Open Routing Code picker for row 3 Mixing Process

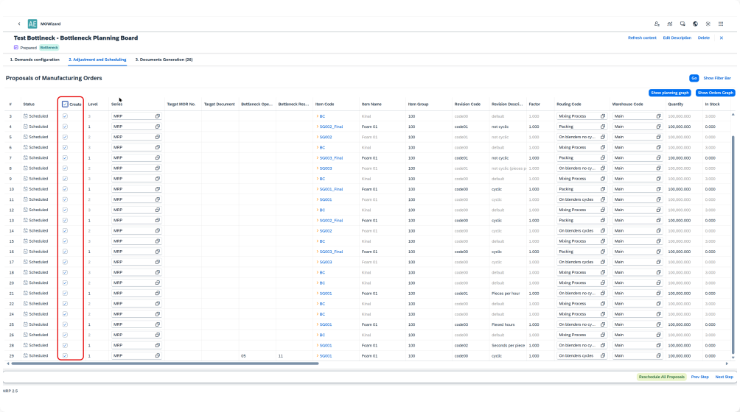pos(603,116)
